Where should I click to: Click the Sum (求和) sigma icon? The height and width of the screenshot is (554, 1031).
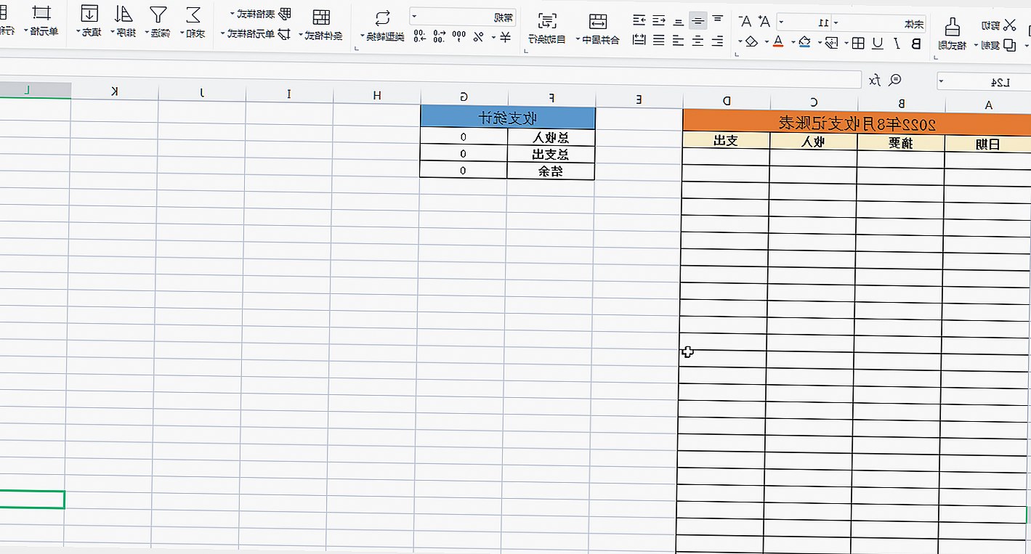pyautogui.click(x=193, y=15)
